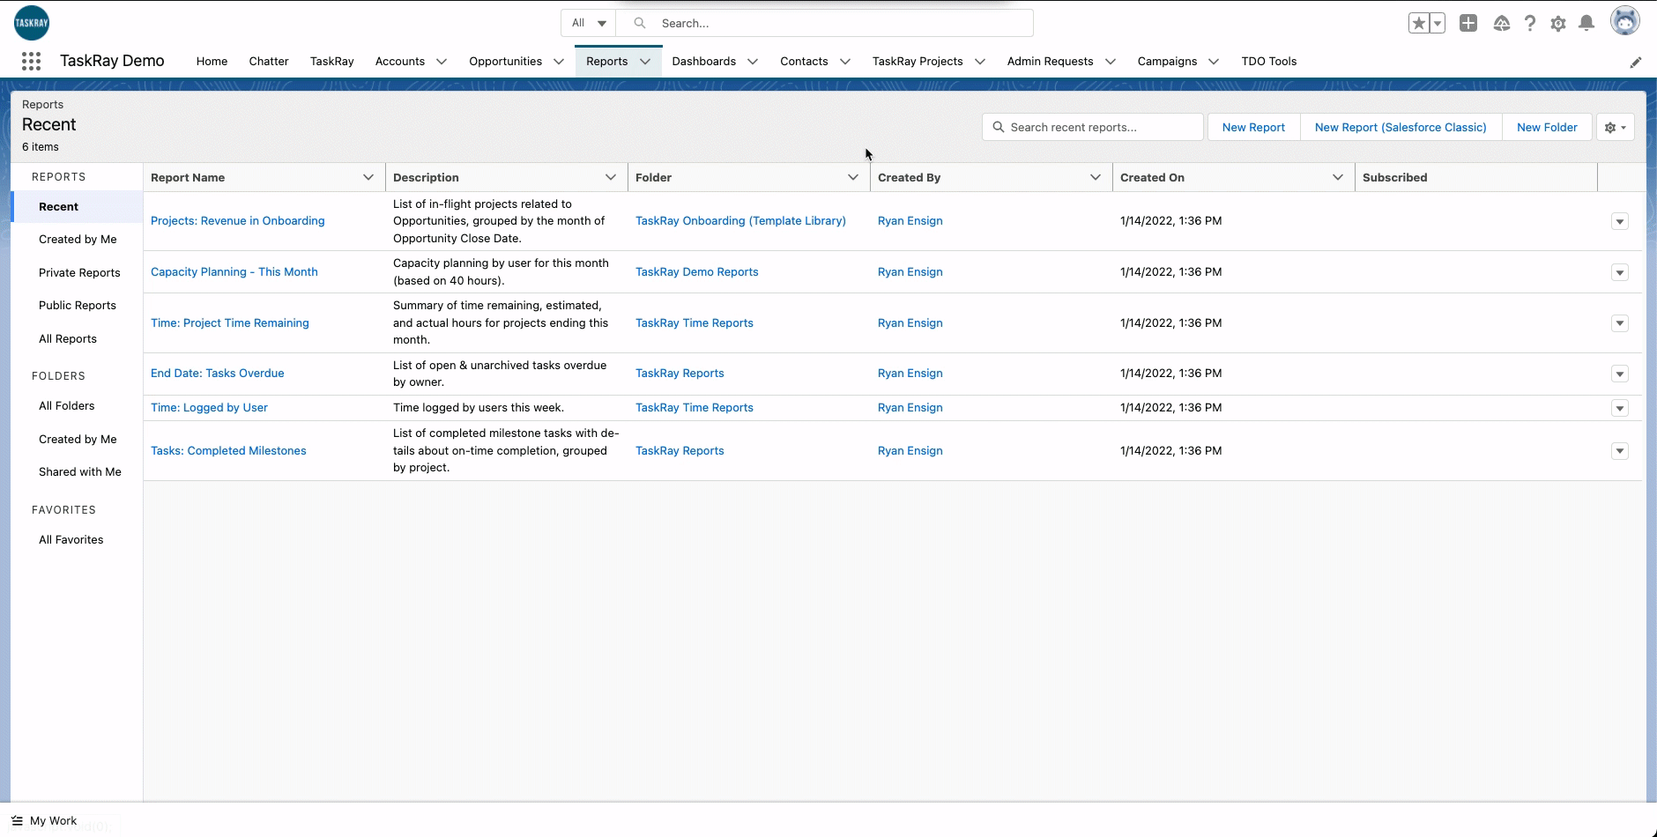1657x837 pixels.
Task: Click New Report (Salesforce Classic) button
Action: pyautogui.click(x=1401, y=127)
